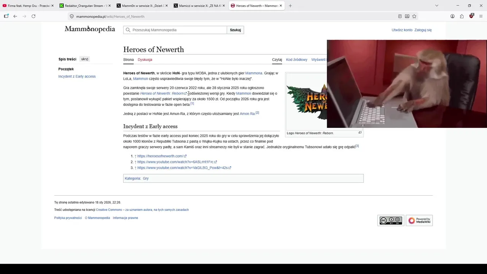Expand the list-all-tabs chevron

click(437, 6)
